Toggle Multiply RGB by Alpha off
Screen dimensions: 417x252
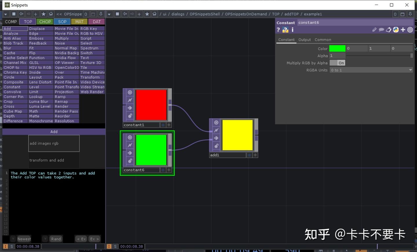(x=337, y=63)
